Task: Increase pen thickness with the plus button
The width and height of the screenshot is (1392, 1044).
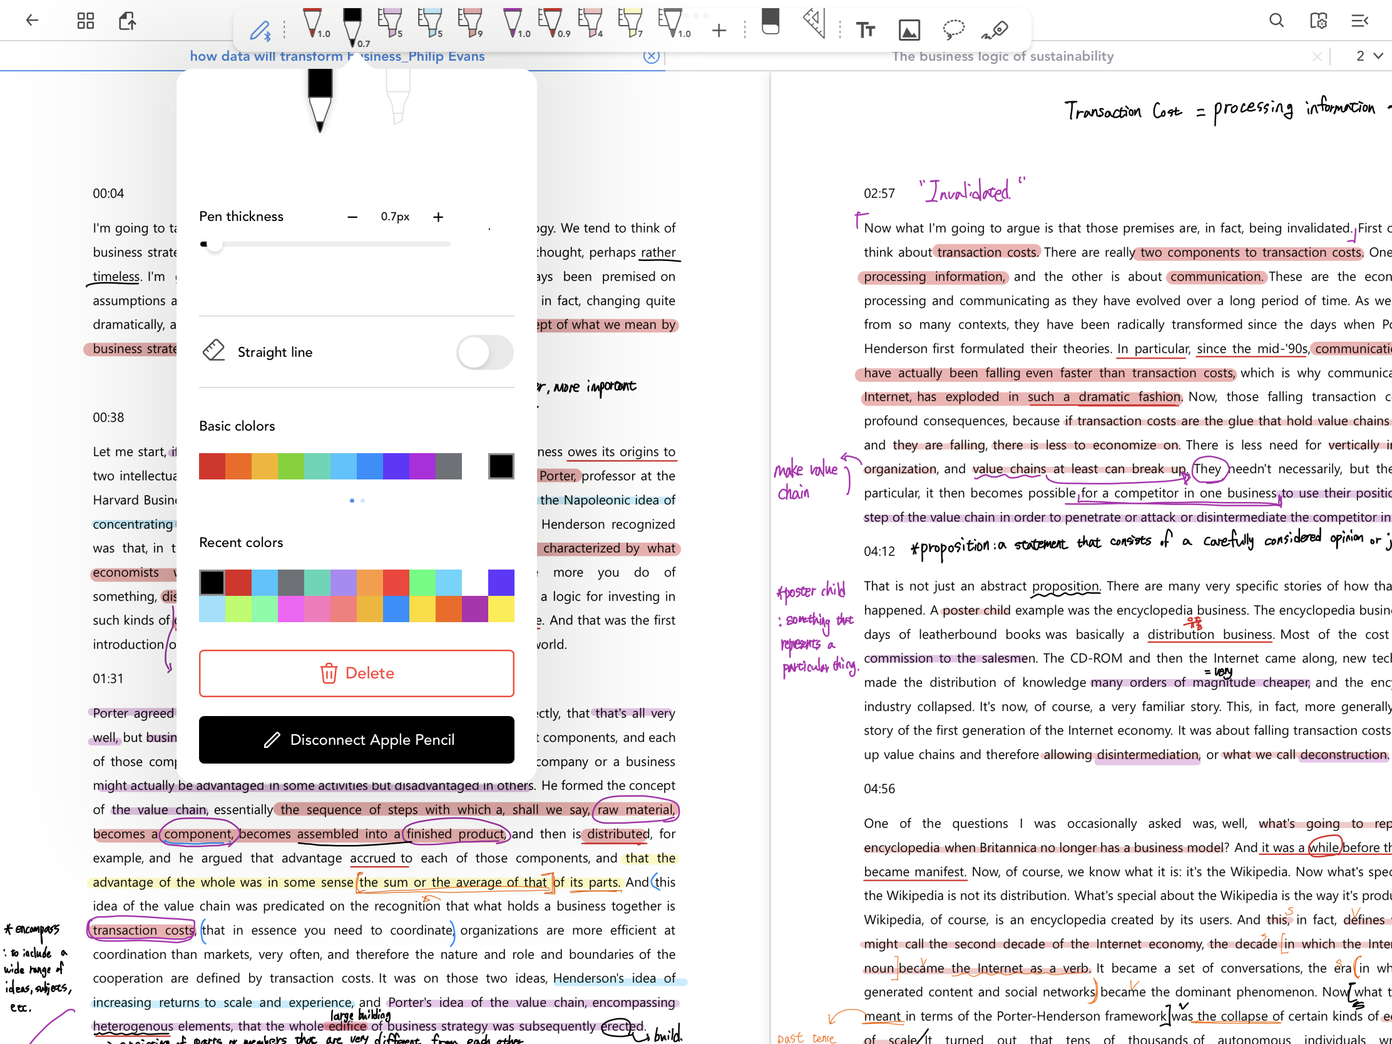Action: click(438, 217)
